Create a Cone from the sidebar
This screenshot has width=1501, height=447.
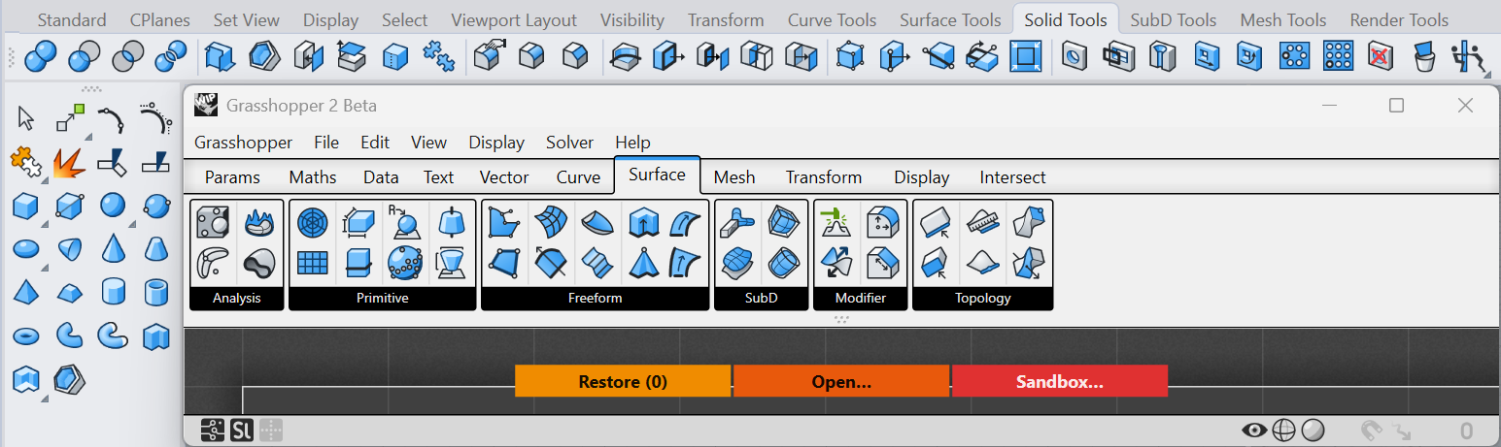coord(114,248)
